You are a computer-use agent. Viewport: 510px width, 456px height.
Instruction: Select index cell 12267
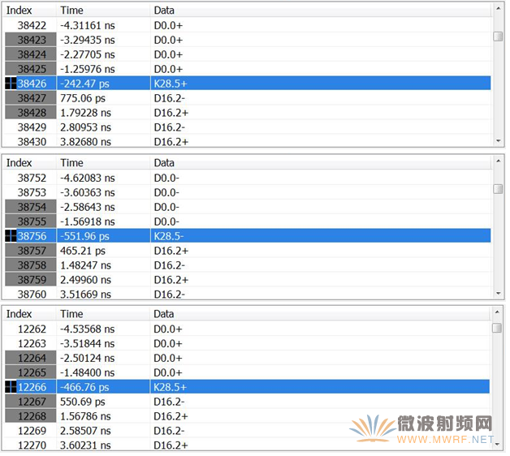click(31, 402)
